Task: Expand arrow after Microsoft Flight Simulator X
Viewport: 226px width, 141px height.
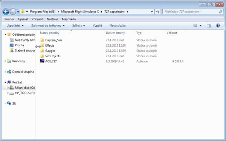Action: (102, 12)
